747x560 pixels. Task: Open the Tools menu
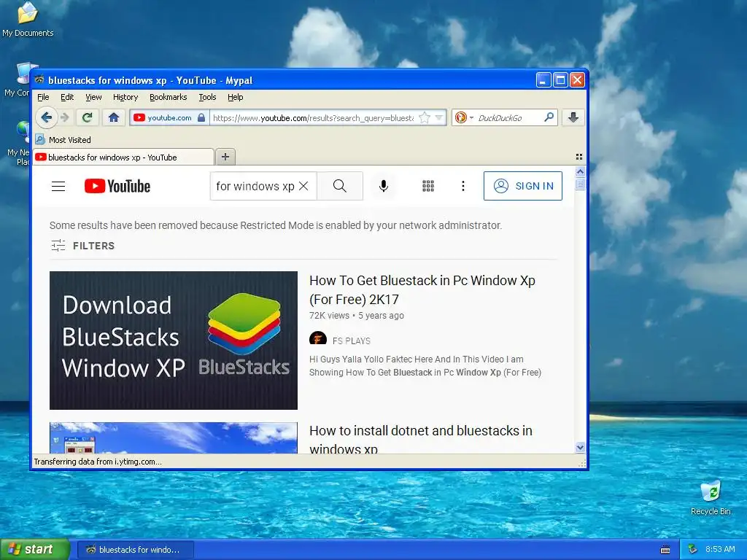(x=207, y=97)
